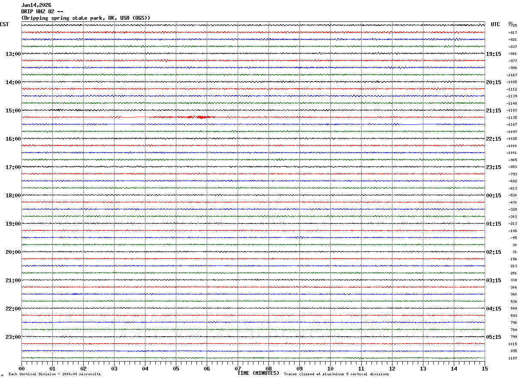Select DC offset value 1015
The width and height of the screenshot is (519, 380).
click(x=513, y=344)
